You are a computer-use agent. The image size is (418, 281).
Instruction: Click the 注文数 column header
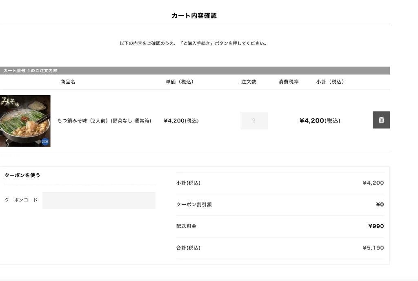click(x=249, y=82)
